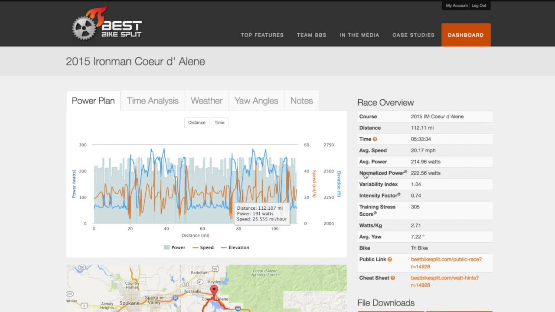Screen dimensions: 555x312
Task: Toggle the Elevation series in chart legend
Action: [x=235, y=247]
